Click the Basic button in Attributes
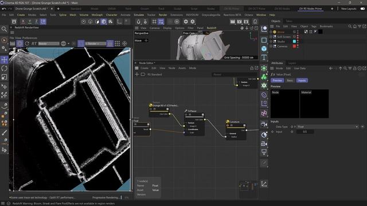The width and height of the screenshot is (367, 206). (290, 80)
